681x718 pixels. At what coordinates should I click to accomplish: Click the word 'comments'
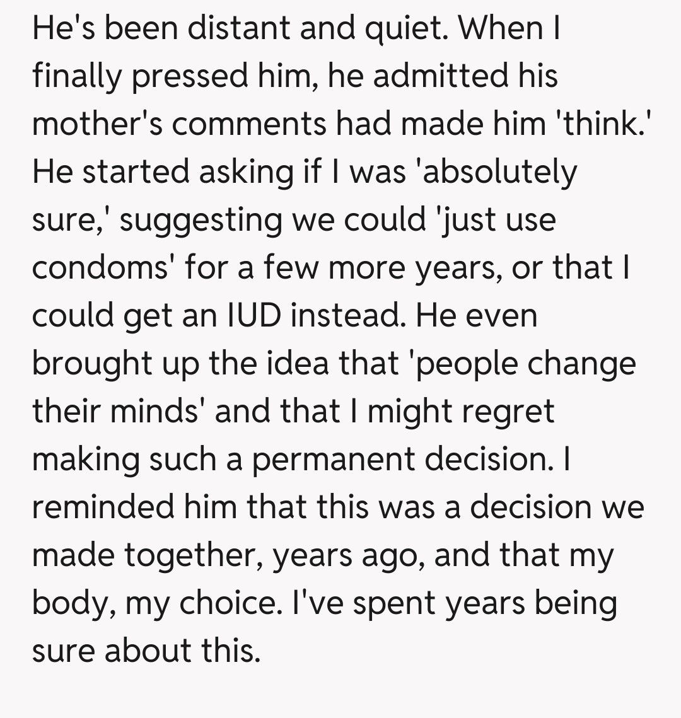click(x=249, y=124)
